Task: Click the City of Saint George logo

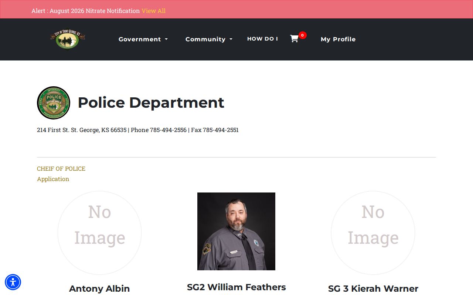Action: point(68,39)
